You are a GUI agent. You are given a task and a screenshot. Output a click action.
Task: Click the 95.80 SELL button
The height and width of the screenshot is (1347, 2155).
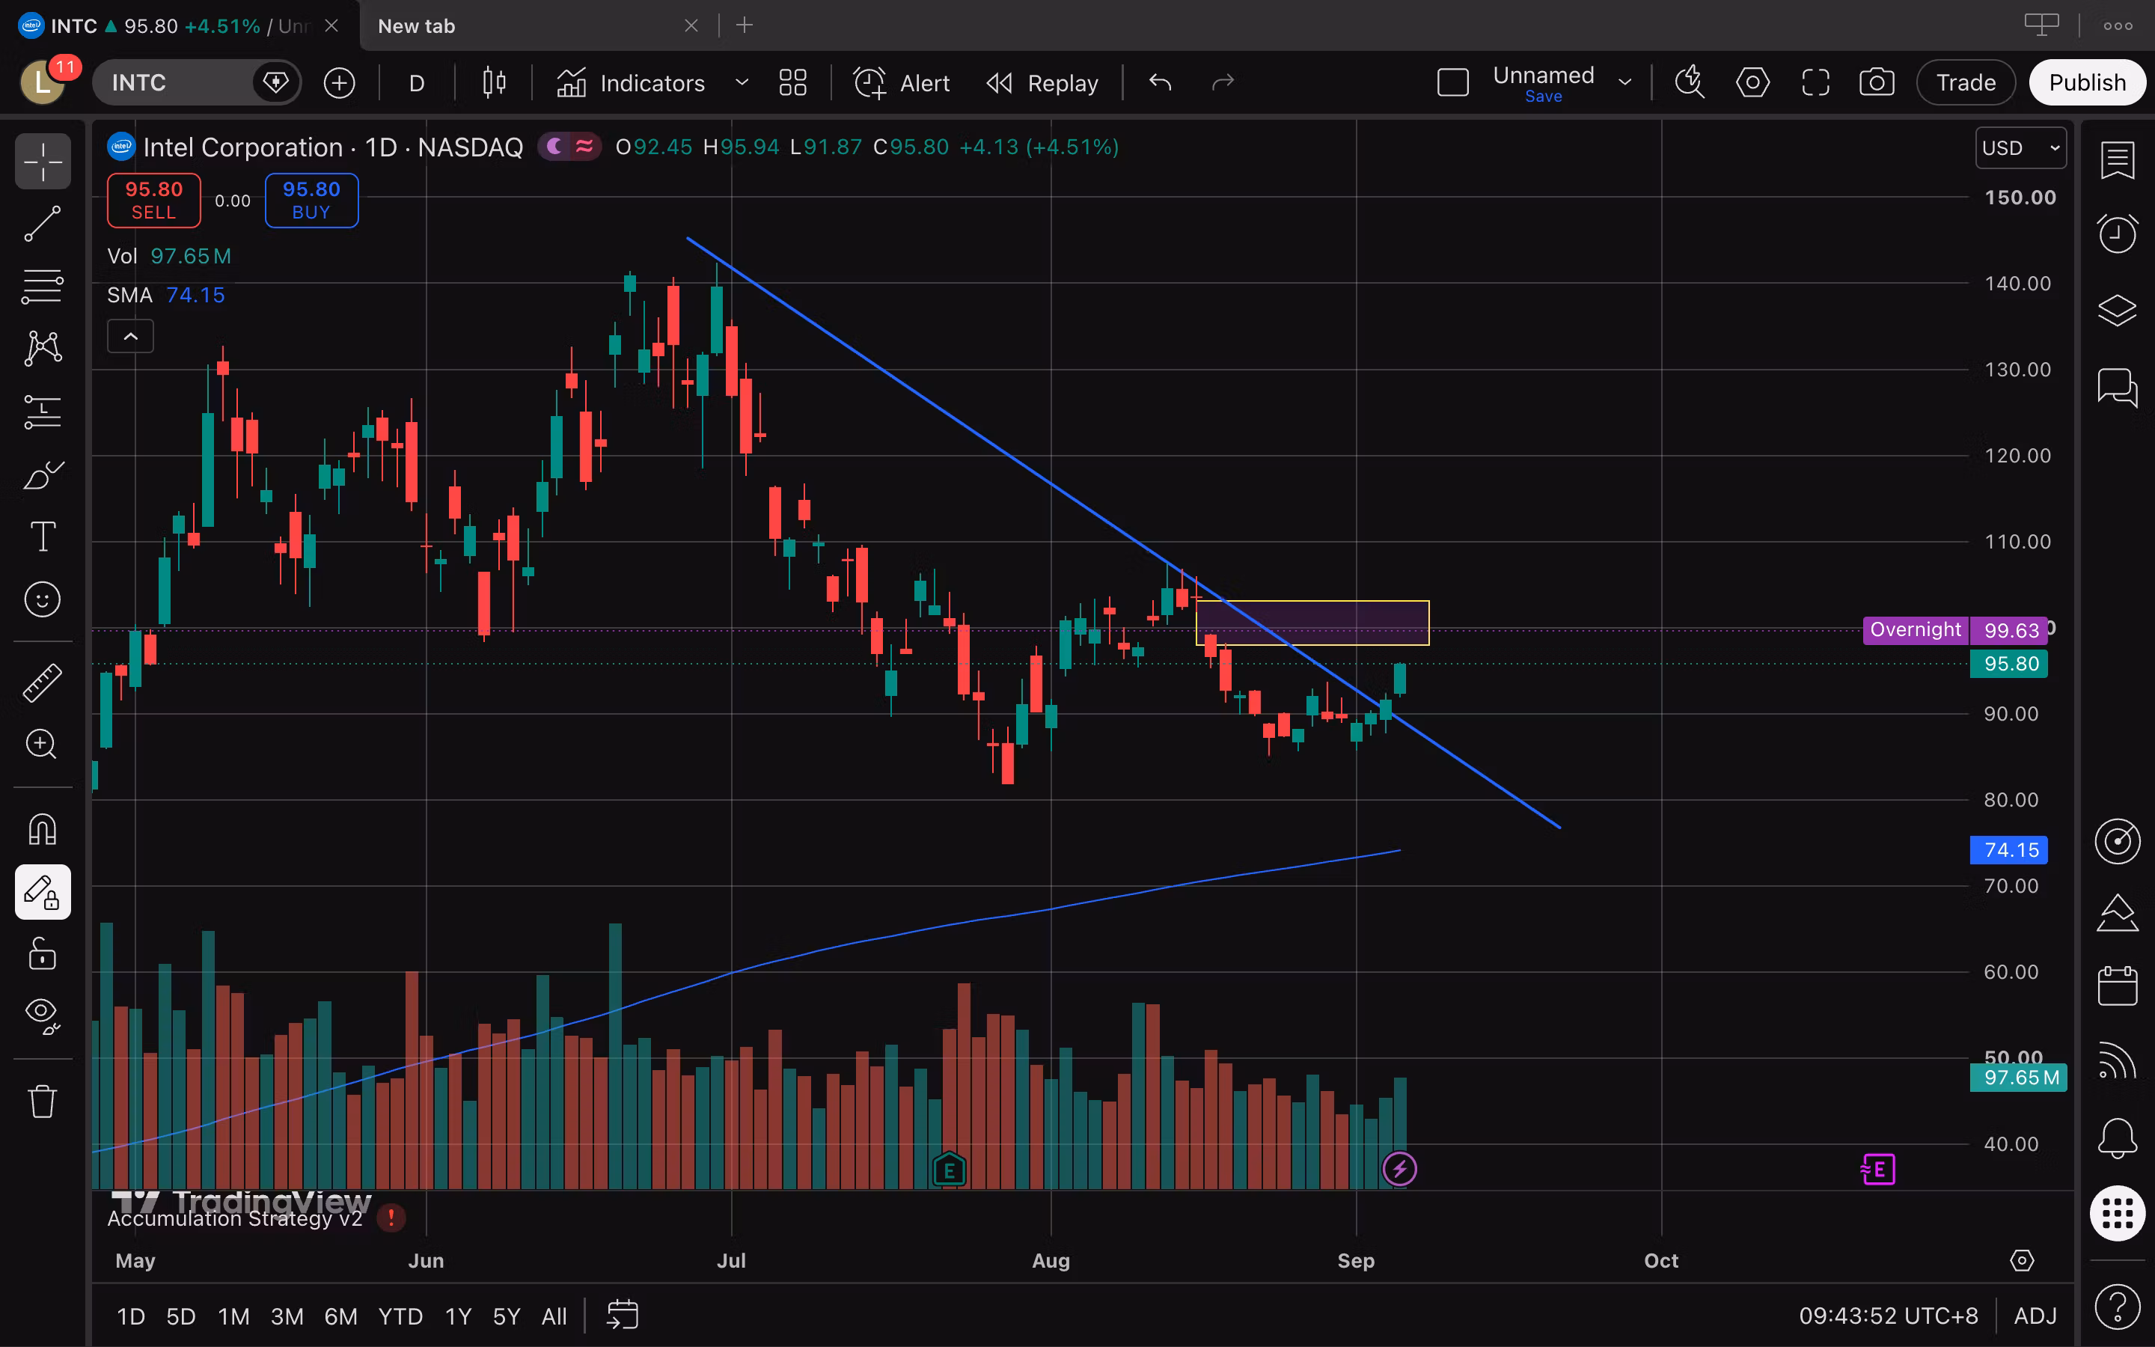[154, 201]
